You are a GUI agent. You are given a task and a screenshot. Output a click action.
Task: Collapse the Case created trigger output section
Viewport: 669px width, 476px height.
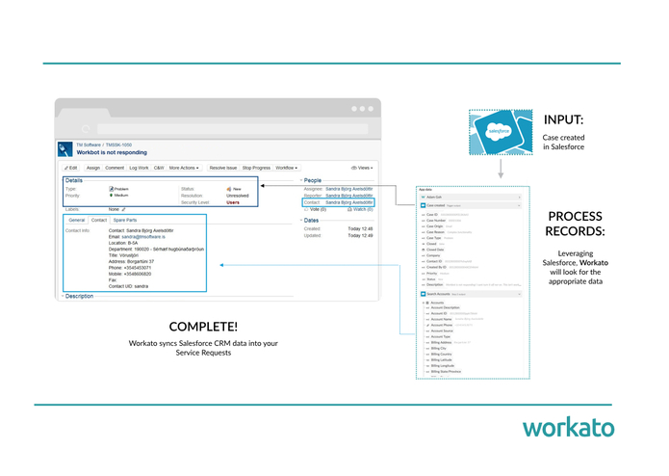tap(519, 205)
